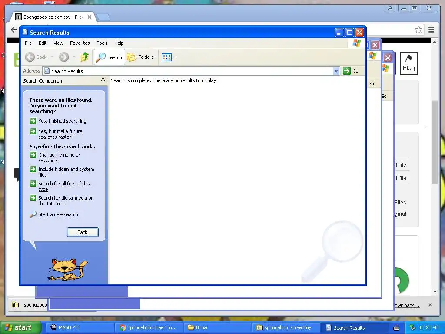This screenshot has height=334, width=445.
Task: Click the Back button in Search Companion
Action: [83, 232]
